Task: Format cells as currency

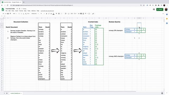Action: tap(19, 14)
